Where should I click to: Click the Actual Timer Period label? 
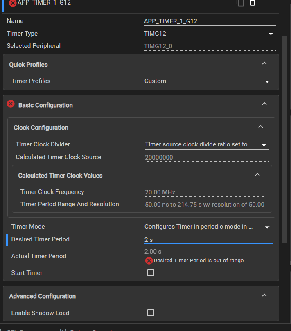coord(38,256)
